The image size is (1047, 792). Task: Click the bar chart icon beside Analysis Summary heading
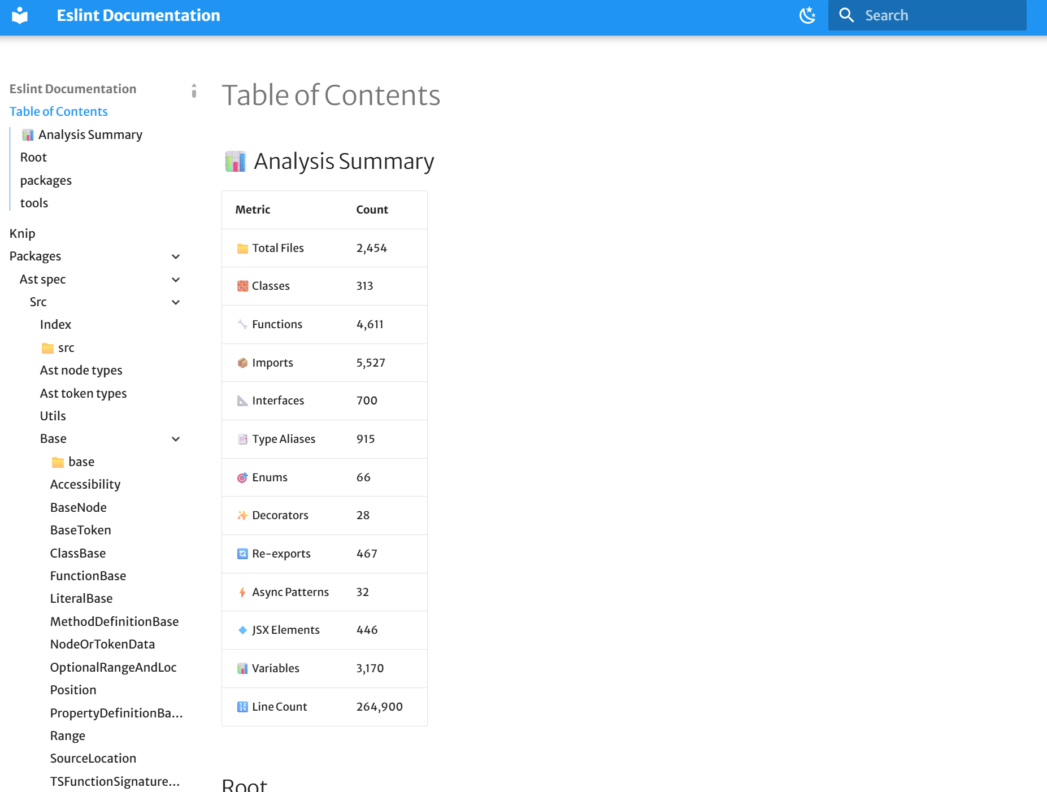pos(236,162)
